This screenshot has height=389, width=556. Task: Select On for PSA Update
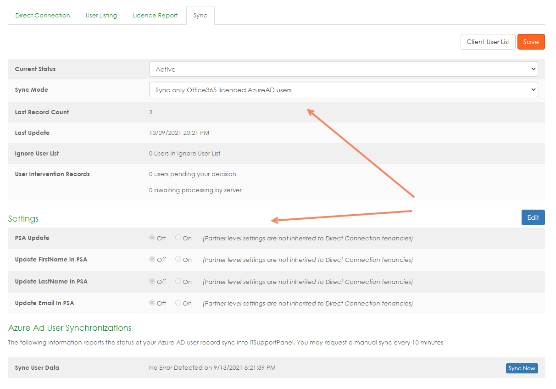point(178,238)
